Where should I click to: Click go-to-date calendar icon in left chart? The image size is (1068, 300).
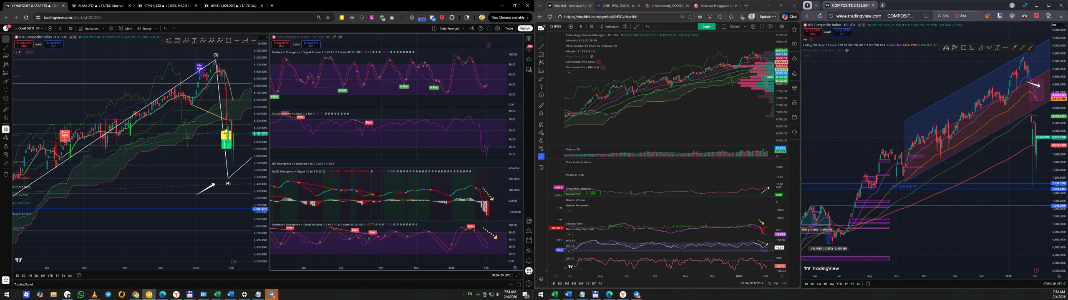[79, 275]
